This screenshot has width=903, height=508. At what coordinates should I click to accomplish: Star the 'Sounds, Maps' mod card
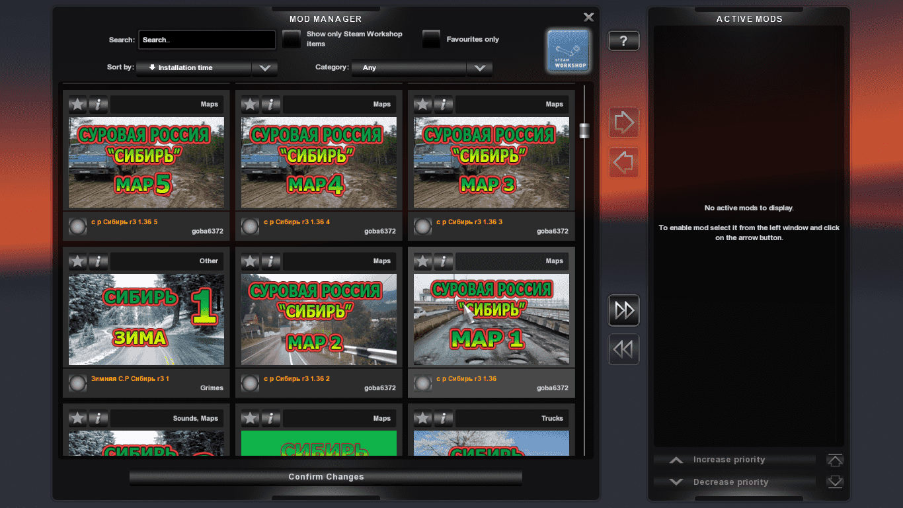click(78, 418)
